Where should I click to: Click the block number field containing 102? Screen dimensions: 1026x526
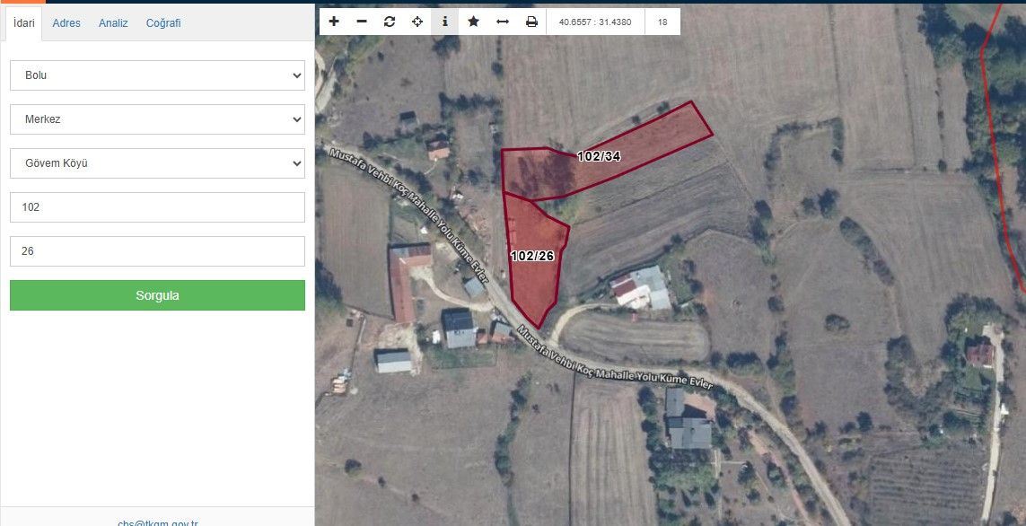pyautogui.click(x=157, y=206)
